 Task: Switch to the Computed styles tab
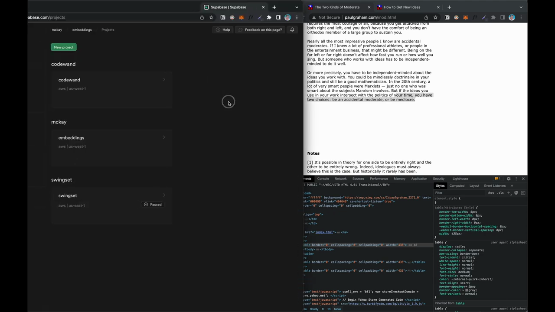(457, 186)
